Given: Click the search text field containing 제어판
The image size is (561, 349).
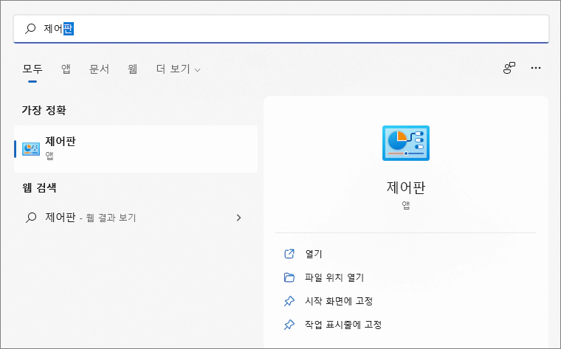Looking at the screenshot, I should [281, 29].
